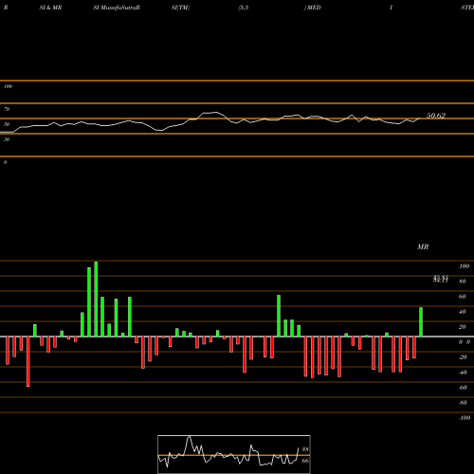Image resolution: width=474 pixels, height=474 pixels.
Task: Click the 'SI MunafaSutraR' header text
Action: tap(117, 8)
